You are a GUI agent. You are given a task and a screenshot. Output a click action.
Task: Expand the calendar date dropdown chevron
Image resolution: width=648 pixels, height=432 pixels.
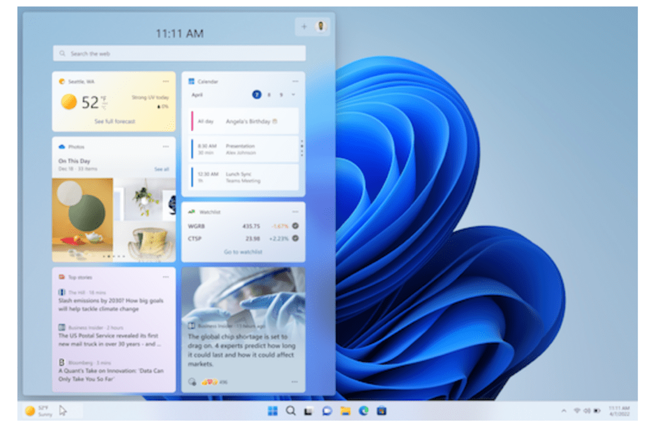click(x=294, y=95)
